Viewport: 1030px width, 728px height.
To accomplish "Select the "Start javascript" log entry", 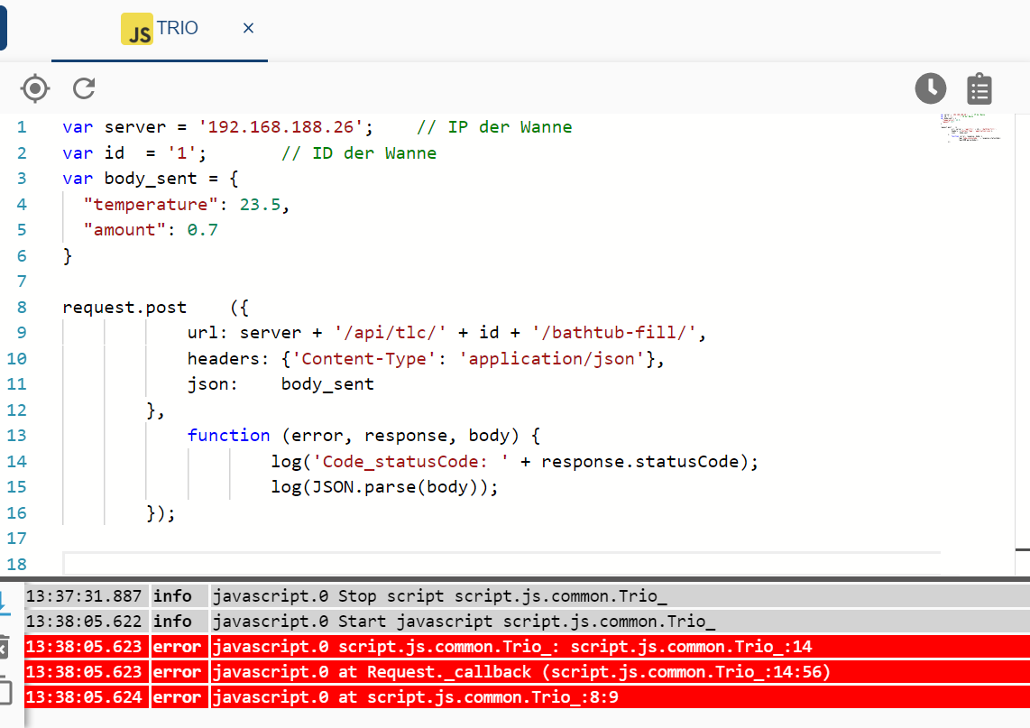I will tap(527, 621).
